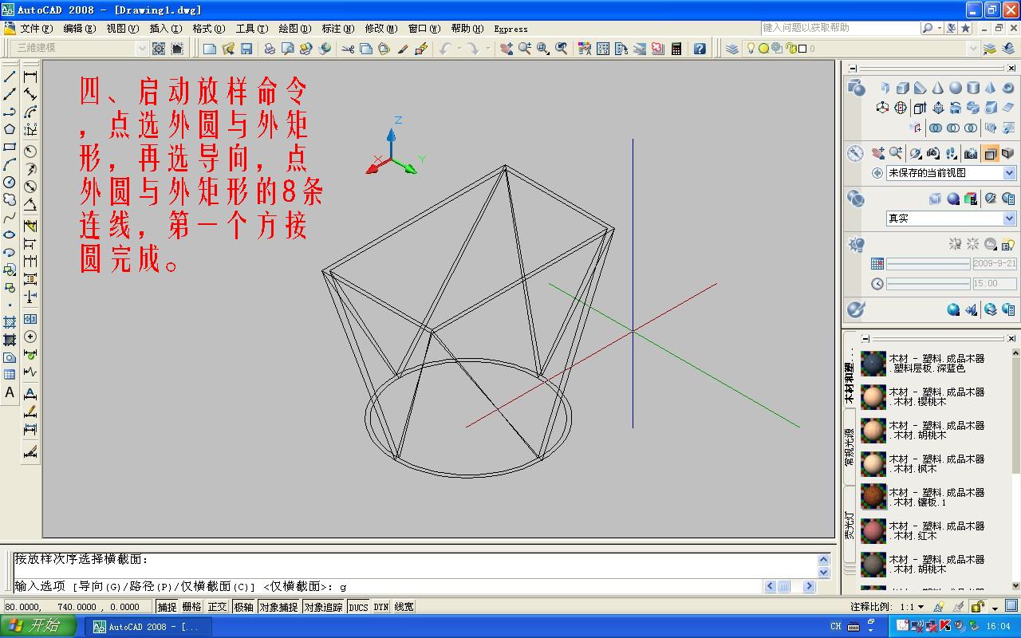1021x638 pixels.
Task: Toggle 极轴 polar tracking
Action: 243,607
